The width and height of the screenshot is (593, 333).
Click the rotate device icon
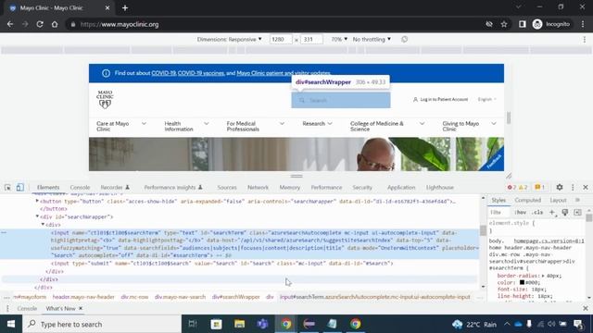pos(404,39)
